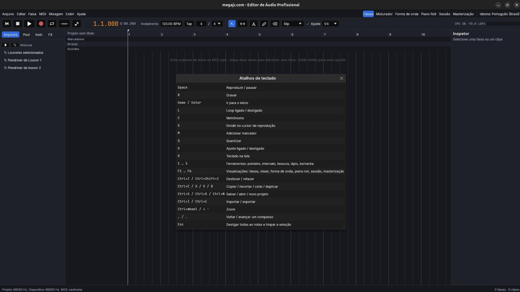Click the up-folder arrow icon in Arquivos
This screenshot has width=520, height=292.
tap(6, 45)
